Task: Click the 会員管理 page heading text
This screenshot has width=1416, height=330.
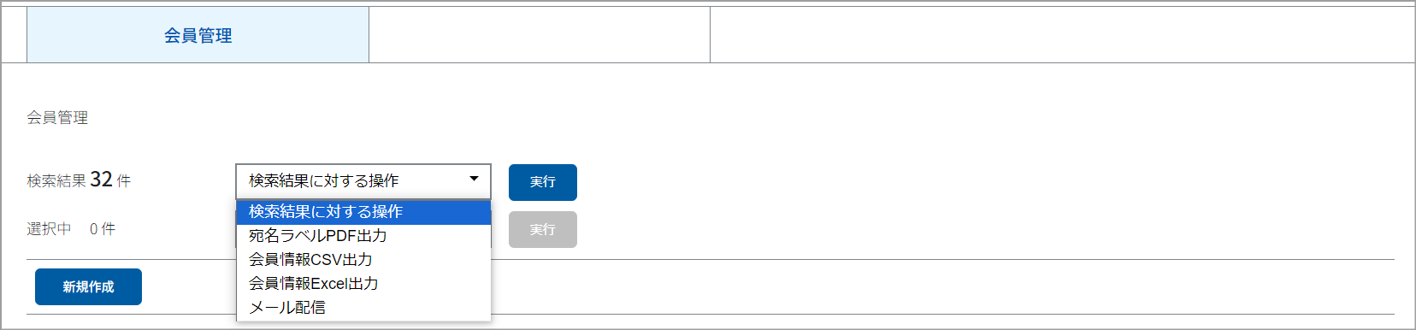Action: [x=57, y=118]
